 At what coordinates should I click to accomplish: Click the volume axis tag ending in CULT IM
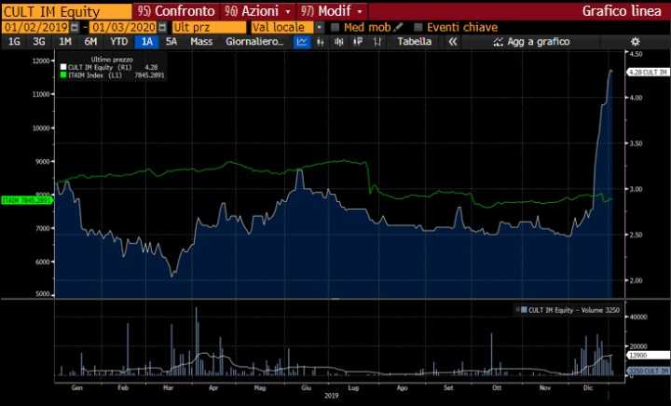(648, 371)
